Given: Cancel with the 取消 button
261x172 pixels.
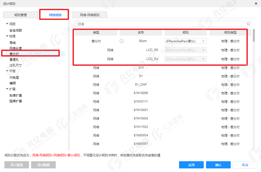Looking at the screenshot, I should [245, 165].
